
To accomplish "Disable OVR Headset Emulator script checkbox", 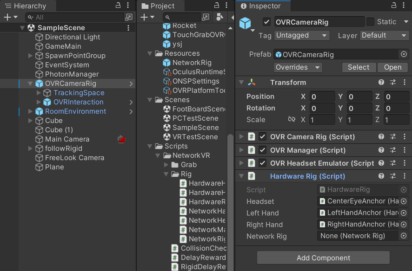I will [x=262, y=163].
